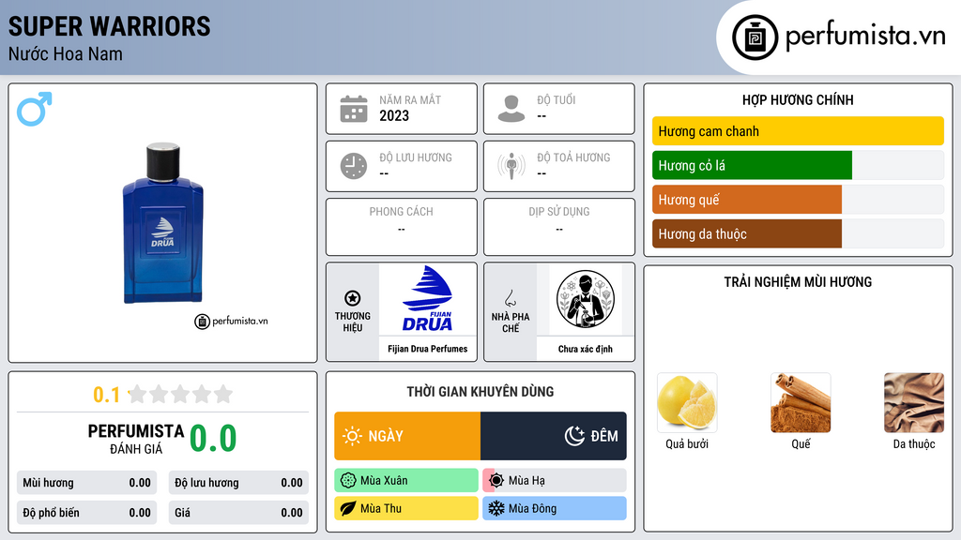
Task: Click the Phong cách style box
Action: click(402, 227)
